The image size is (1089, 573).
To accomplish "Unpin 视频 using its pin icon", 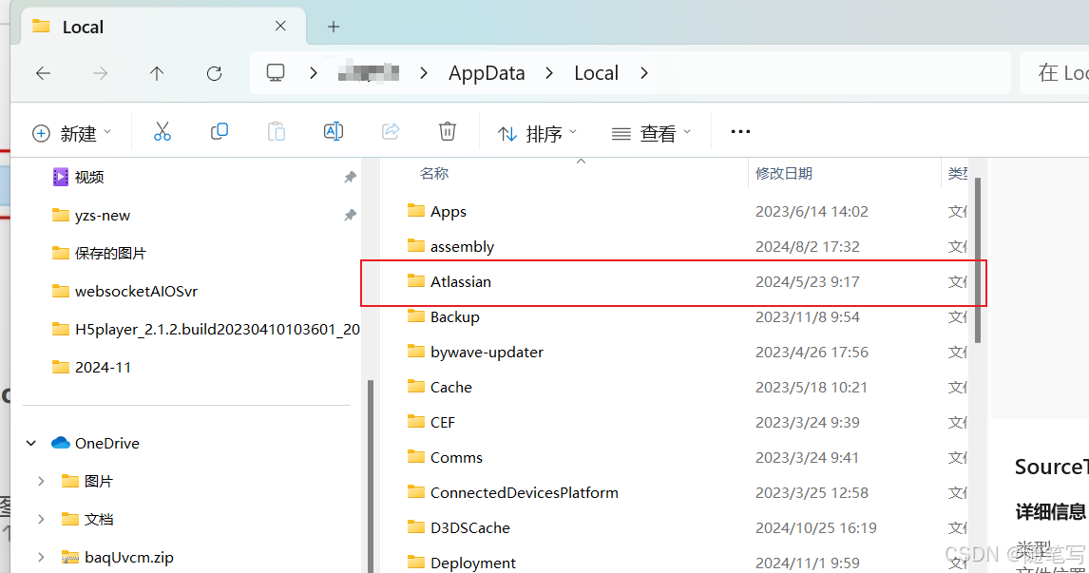I will pos(350,177).
